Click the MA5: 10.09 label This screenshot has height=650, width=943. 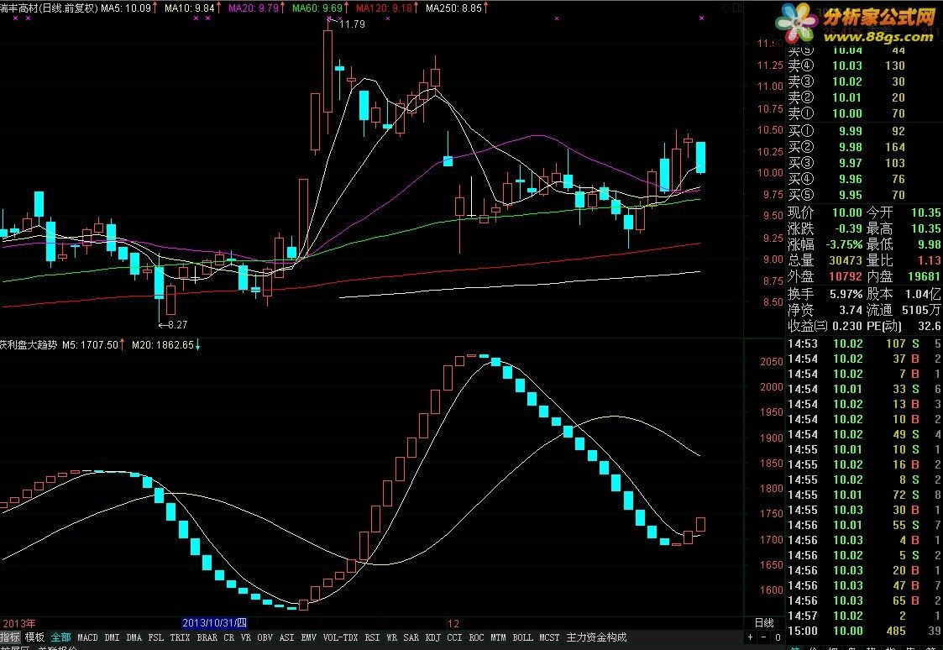(x=126, y=8)
